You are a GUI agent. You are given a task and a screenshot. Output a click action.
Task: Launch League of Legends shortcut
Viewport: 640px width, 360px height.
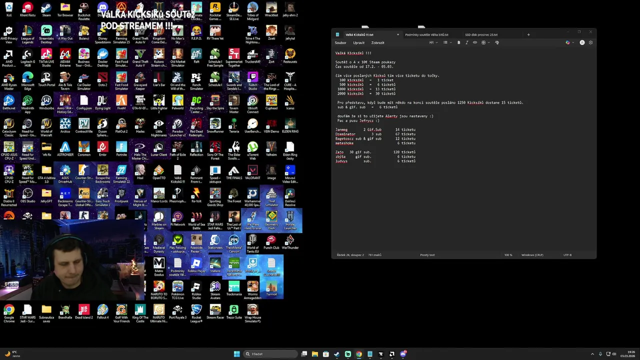(x=27, y=34)
